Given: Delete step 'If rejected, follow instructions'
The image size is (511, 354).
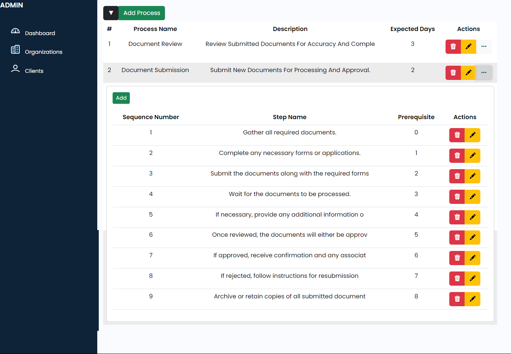Looking at the screenshot, I should pos(457,279).
